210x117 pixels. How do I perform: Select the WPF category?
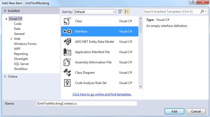(17, 49)
